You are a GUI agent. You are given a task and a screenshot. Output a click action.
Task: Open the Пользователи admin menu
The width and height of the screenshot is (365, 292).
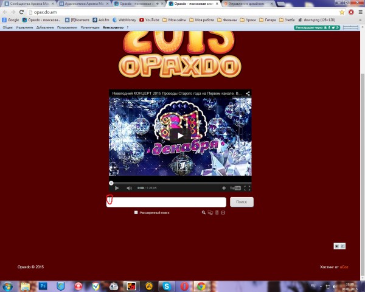[x=67, y=27]
